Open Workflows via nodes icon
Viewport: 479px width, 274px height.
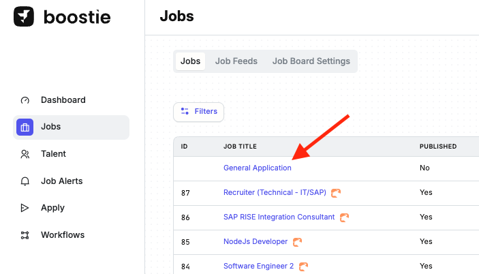pos(25,235)
